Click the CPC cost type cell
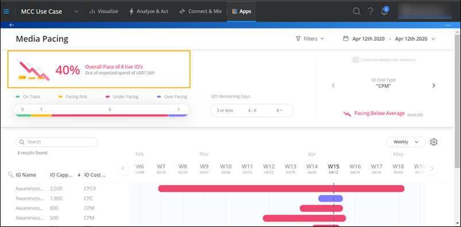Viewport: 461px width, 227px height. [89, 198]
